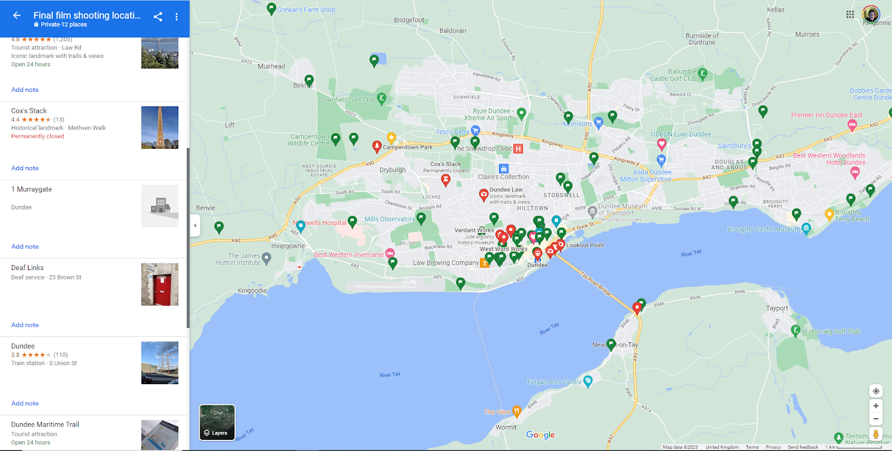
Task: Click the side panel vertical scrollbar
Action: (x=188, y=238)
